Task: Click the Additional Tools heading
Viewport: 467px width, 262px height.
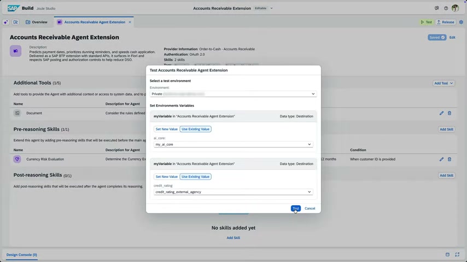Action: tap(32, 83)
